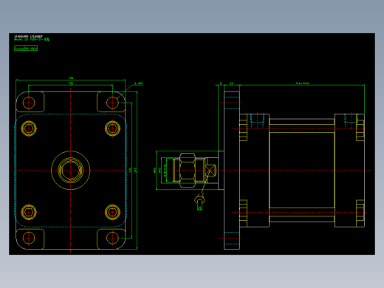Select the bottom-left flange mounting hole

coord(29,238)
